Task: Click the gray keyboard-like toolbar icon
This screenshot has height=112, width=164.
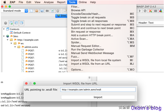Action: [155, 11]
